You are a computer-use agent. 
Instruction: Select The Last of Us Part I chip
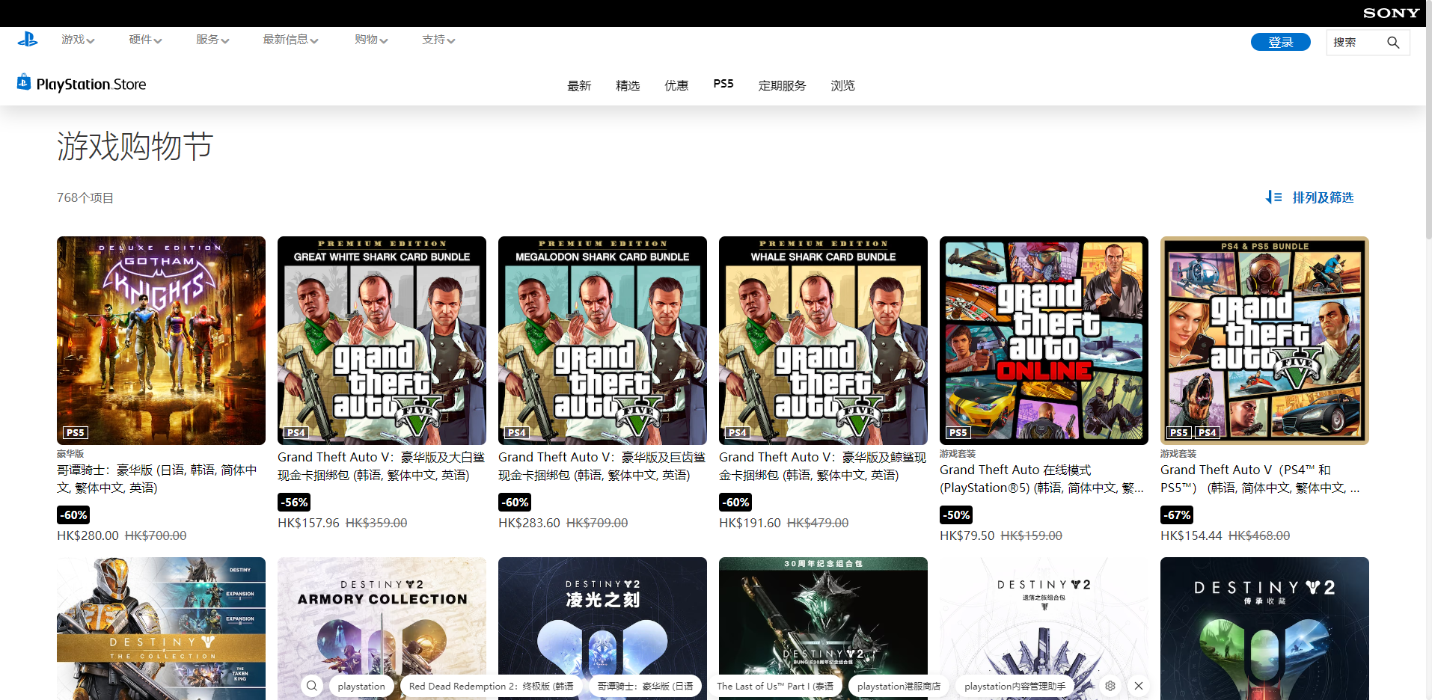click(775, 686)
